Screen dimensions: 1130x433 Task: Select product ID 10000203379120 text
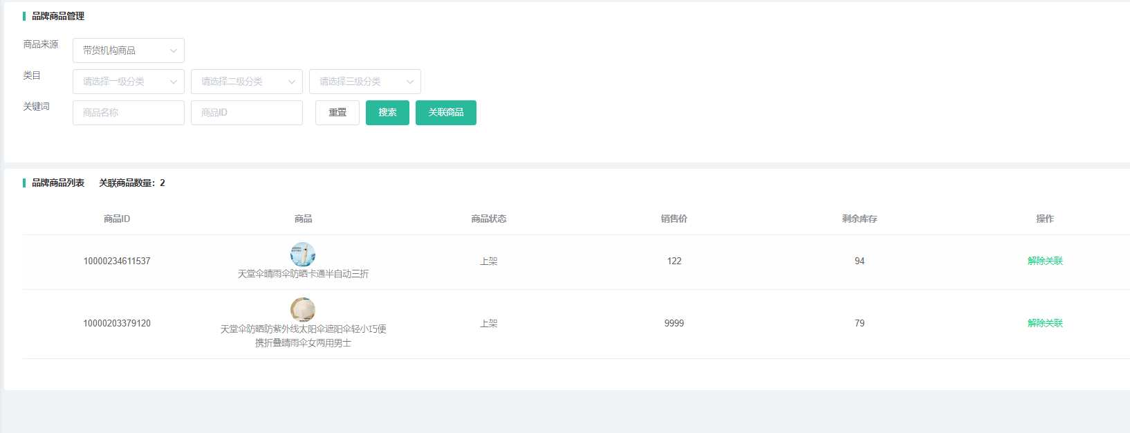pos(117,323)
